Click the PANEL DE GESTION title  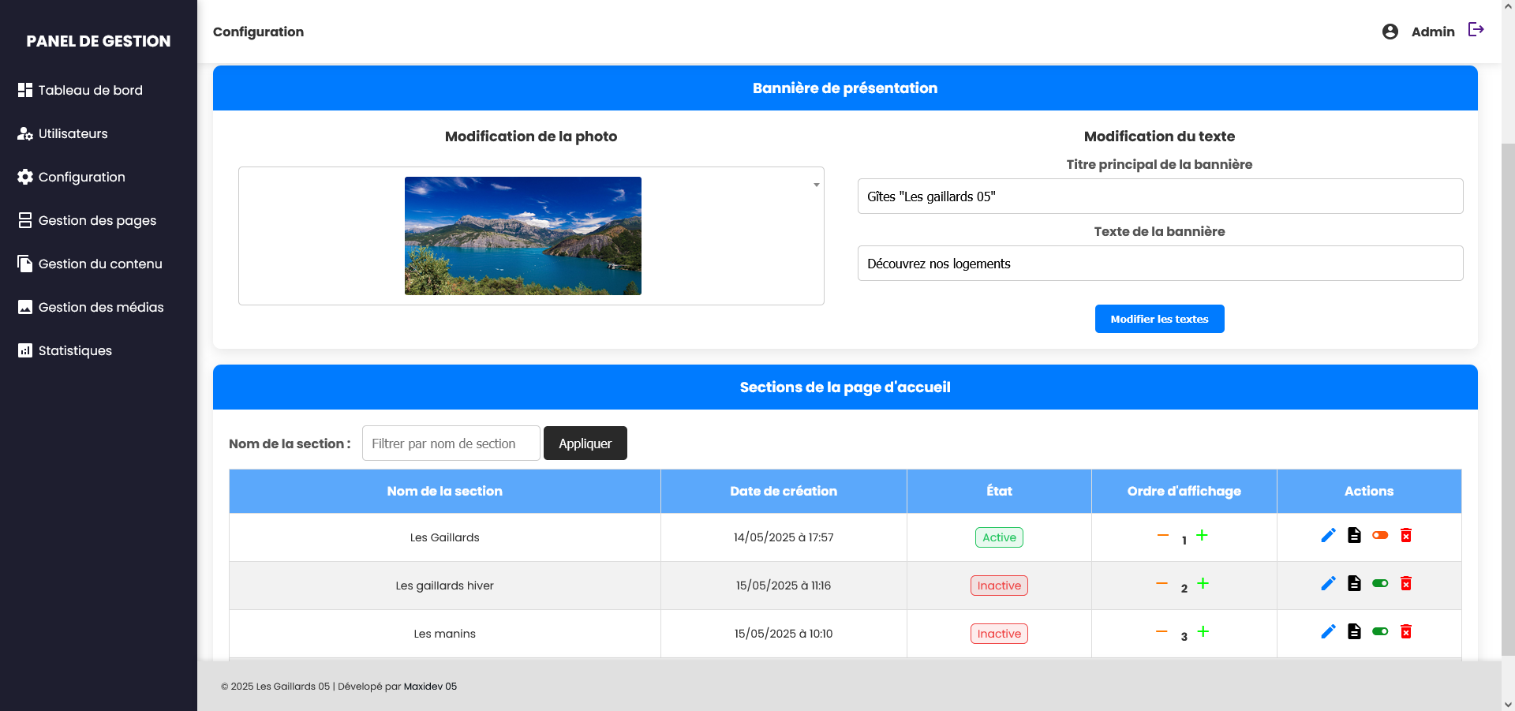pos(99,41)
